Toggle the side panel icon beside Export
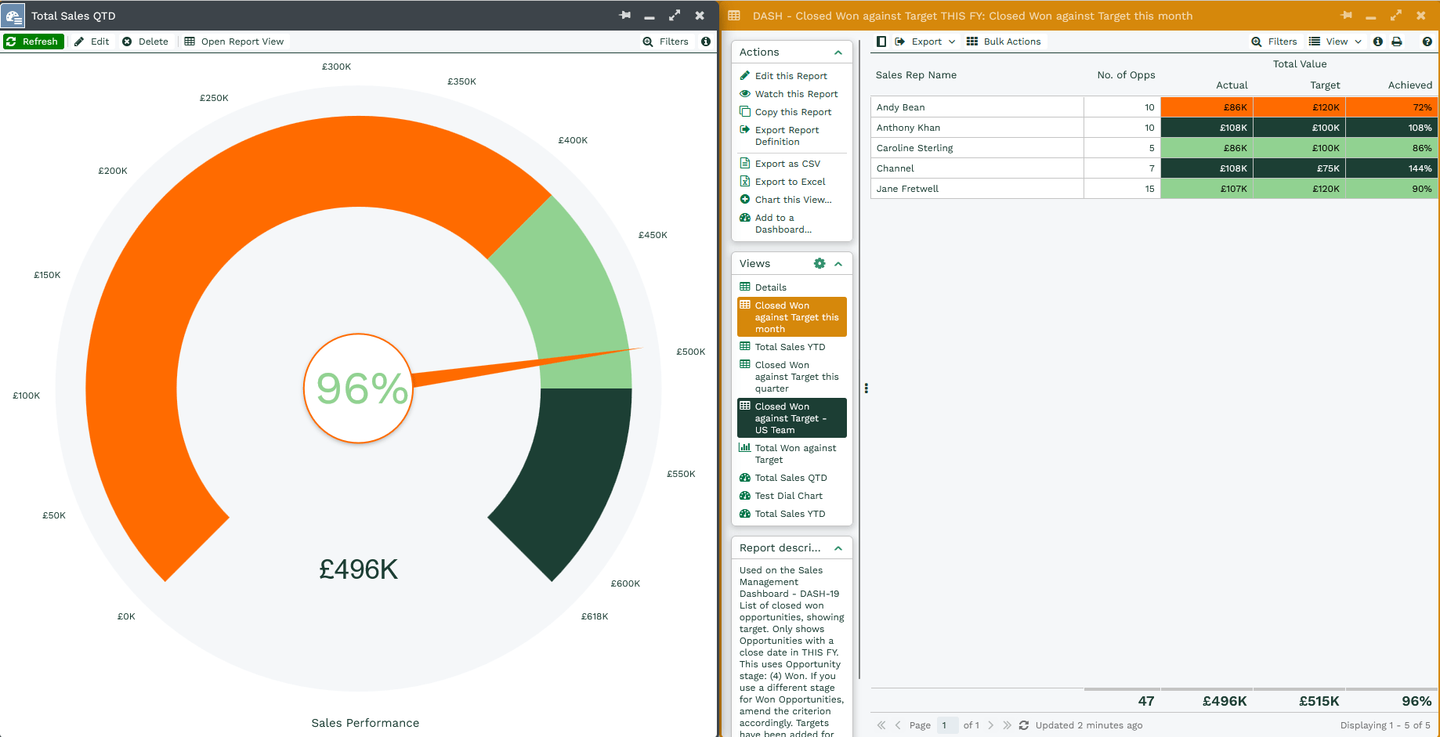Screen dimensions: 1440x737 (x=881, y=42)
